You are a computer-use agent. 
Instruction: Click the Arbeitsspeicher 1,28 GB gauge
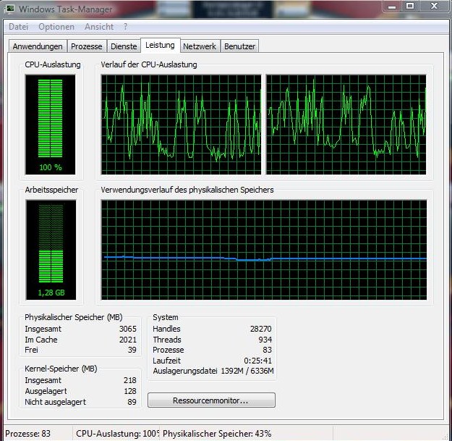[51, 250]
